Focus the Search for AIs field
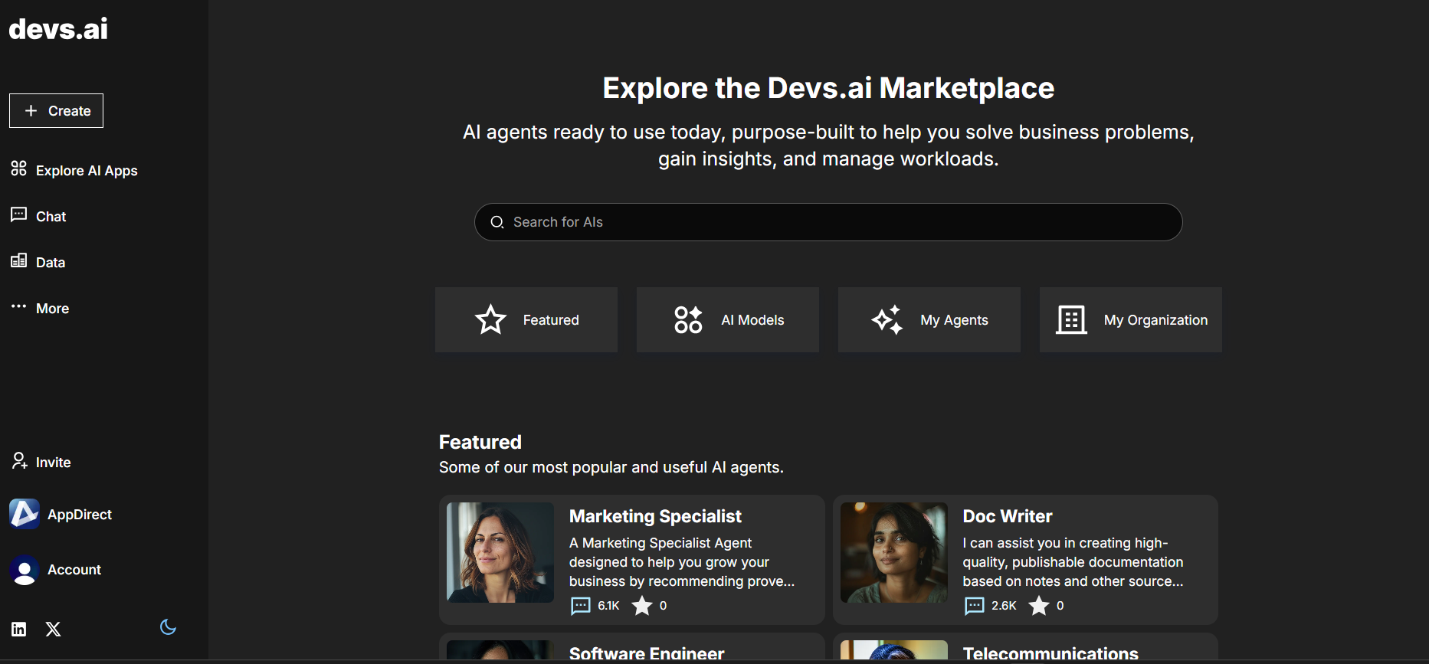1429x664 pixels. point(828,222)
